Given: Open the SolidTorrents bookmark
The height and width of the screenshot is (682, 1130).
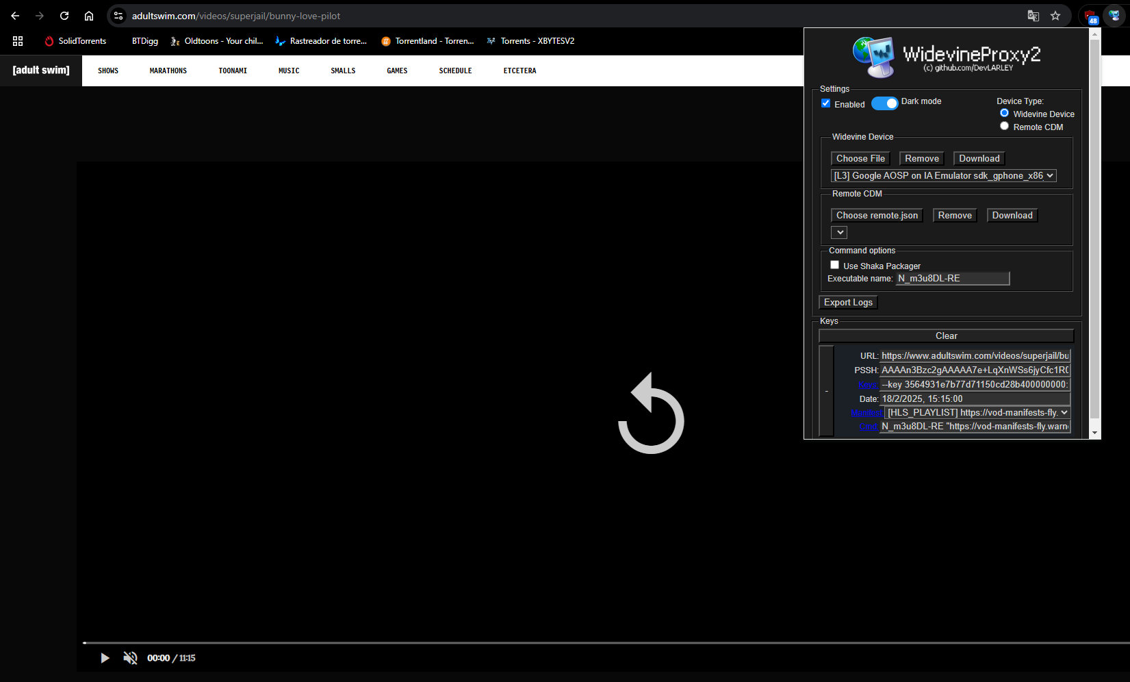Looking at the screenshot, I should click(x=75, y=41).
